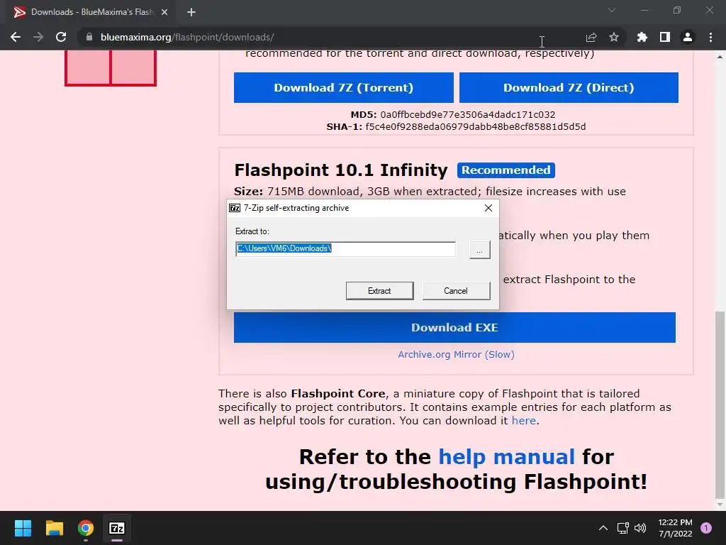Viewport: 726px width, 545px height.
Task: Open Chrome three-dot menu
Action: 710,37
